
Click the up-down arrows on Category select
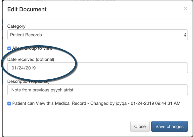185,35
